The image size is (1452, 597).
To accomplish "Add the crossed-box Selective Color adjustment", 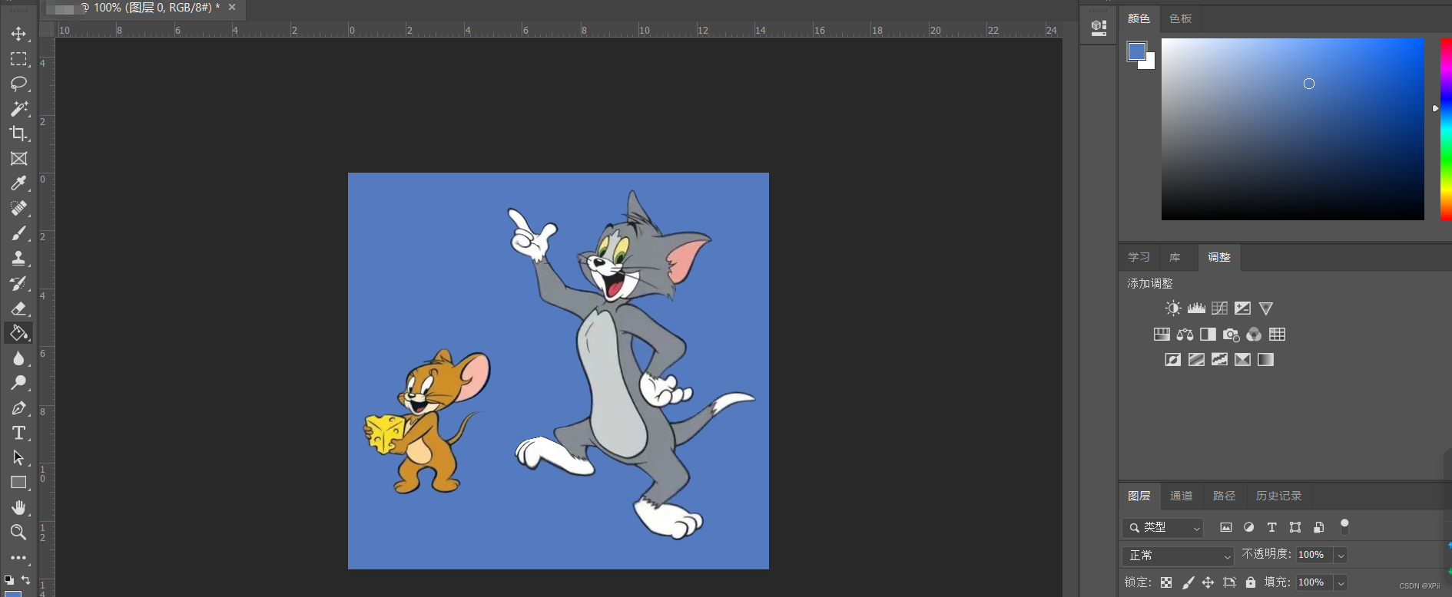I will 1242,360.
